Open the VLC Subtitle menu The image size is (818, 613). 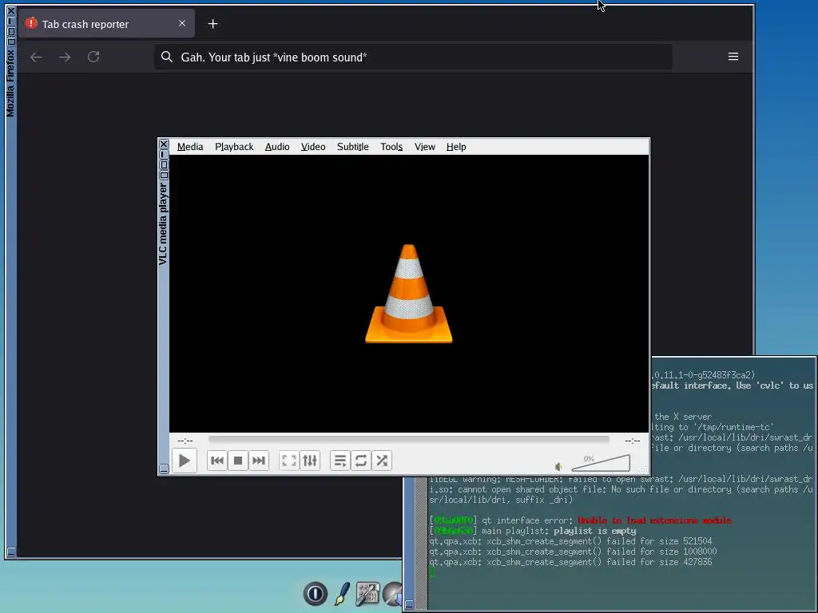coord(352,147)
